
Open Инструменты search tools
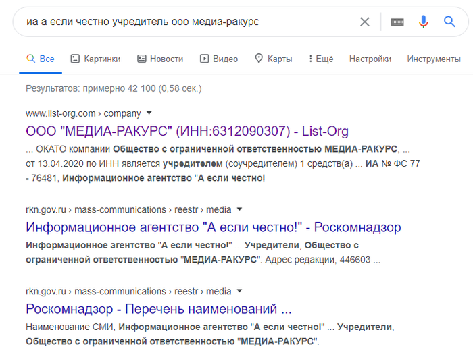434,59
